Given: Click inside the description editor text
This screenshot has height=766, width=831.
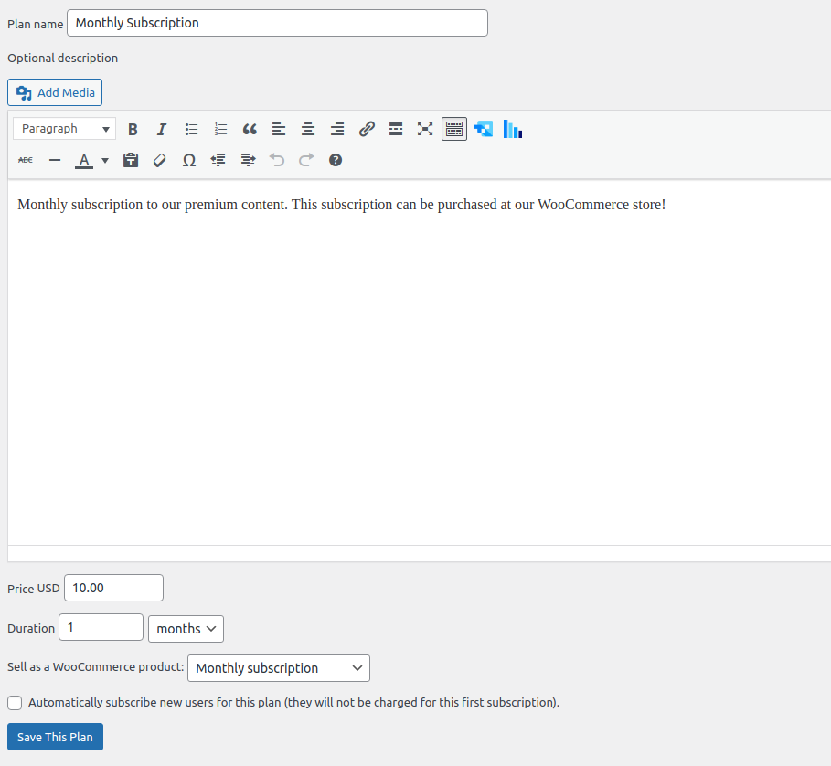Looking at the screenshot, I should coord(341,205).
